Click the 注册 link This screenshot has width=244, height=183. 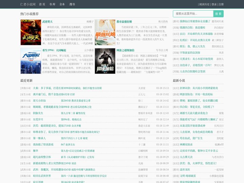coord(221,4)
